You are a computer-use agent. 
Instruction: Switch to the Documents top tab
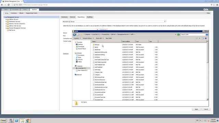[x=15, y=10]
